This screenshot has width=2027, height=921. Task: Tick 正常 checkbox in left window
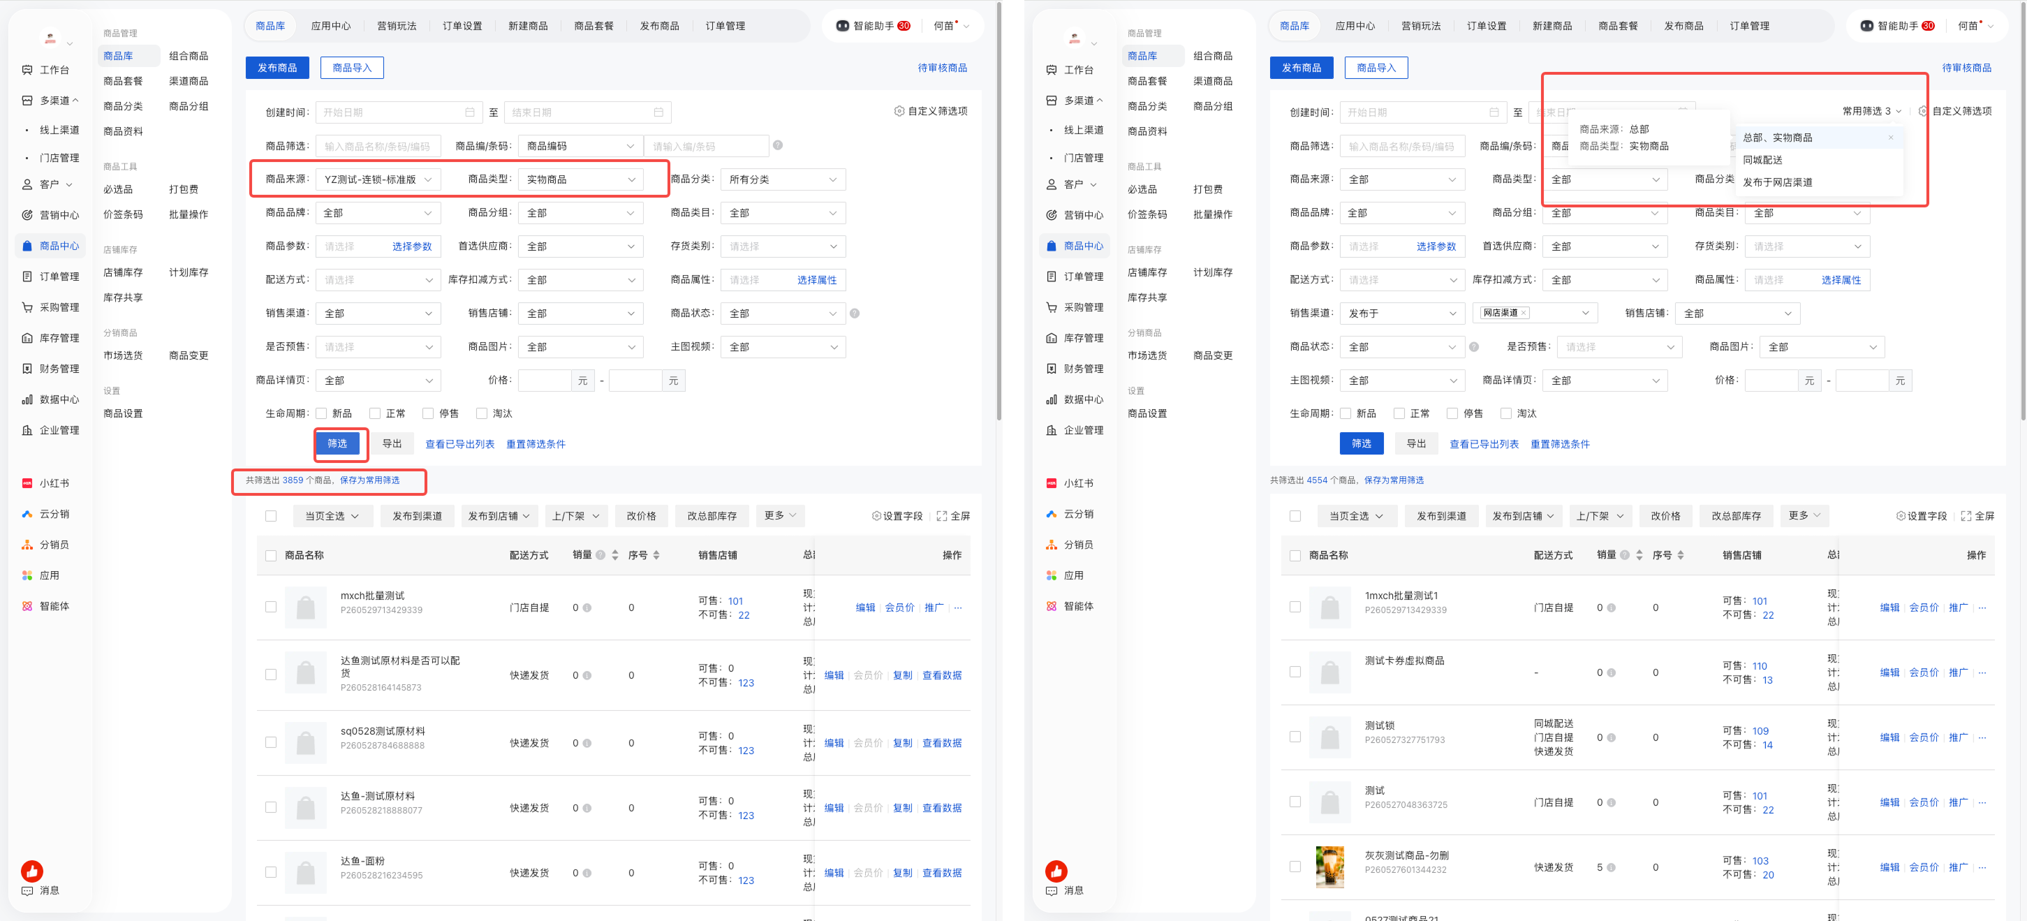tap(374, 413)
